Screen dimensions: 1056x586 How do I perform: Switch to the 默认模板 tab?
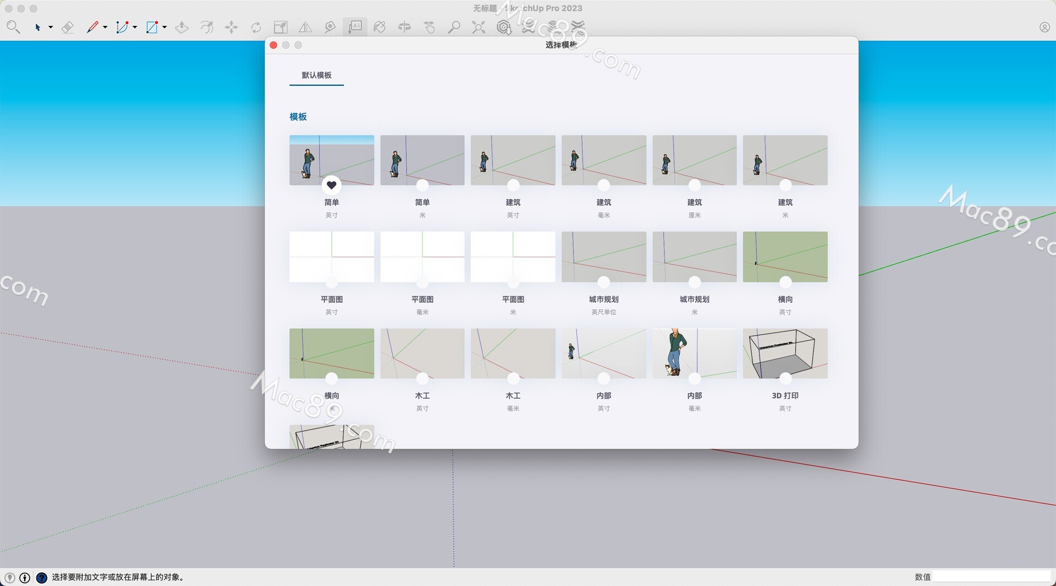[x=316, y=75]
